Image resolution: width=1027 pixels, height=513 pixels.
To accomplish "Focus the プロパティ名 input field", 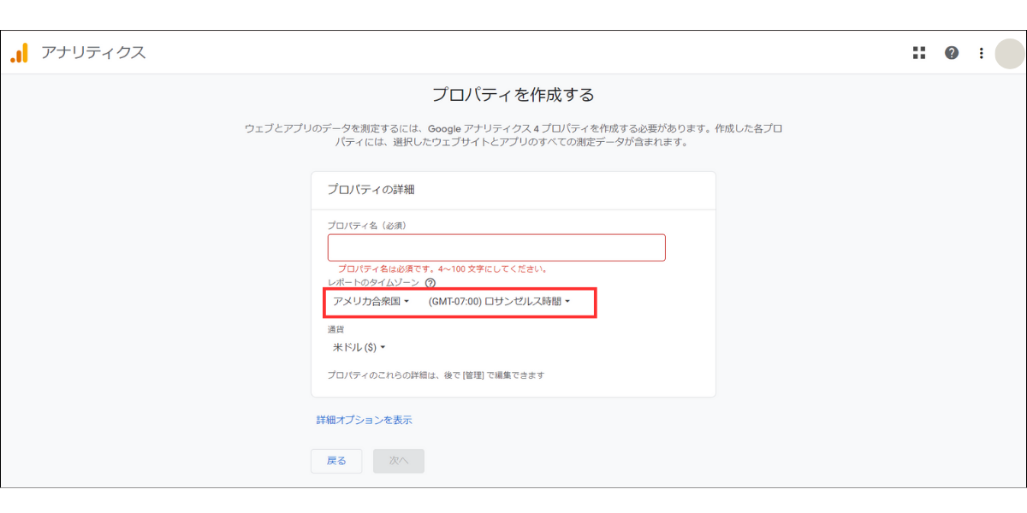I will point(496,247).
